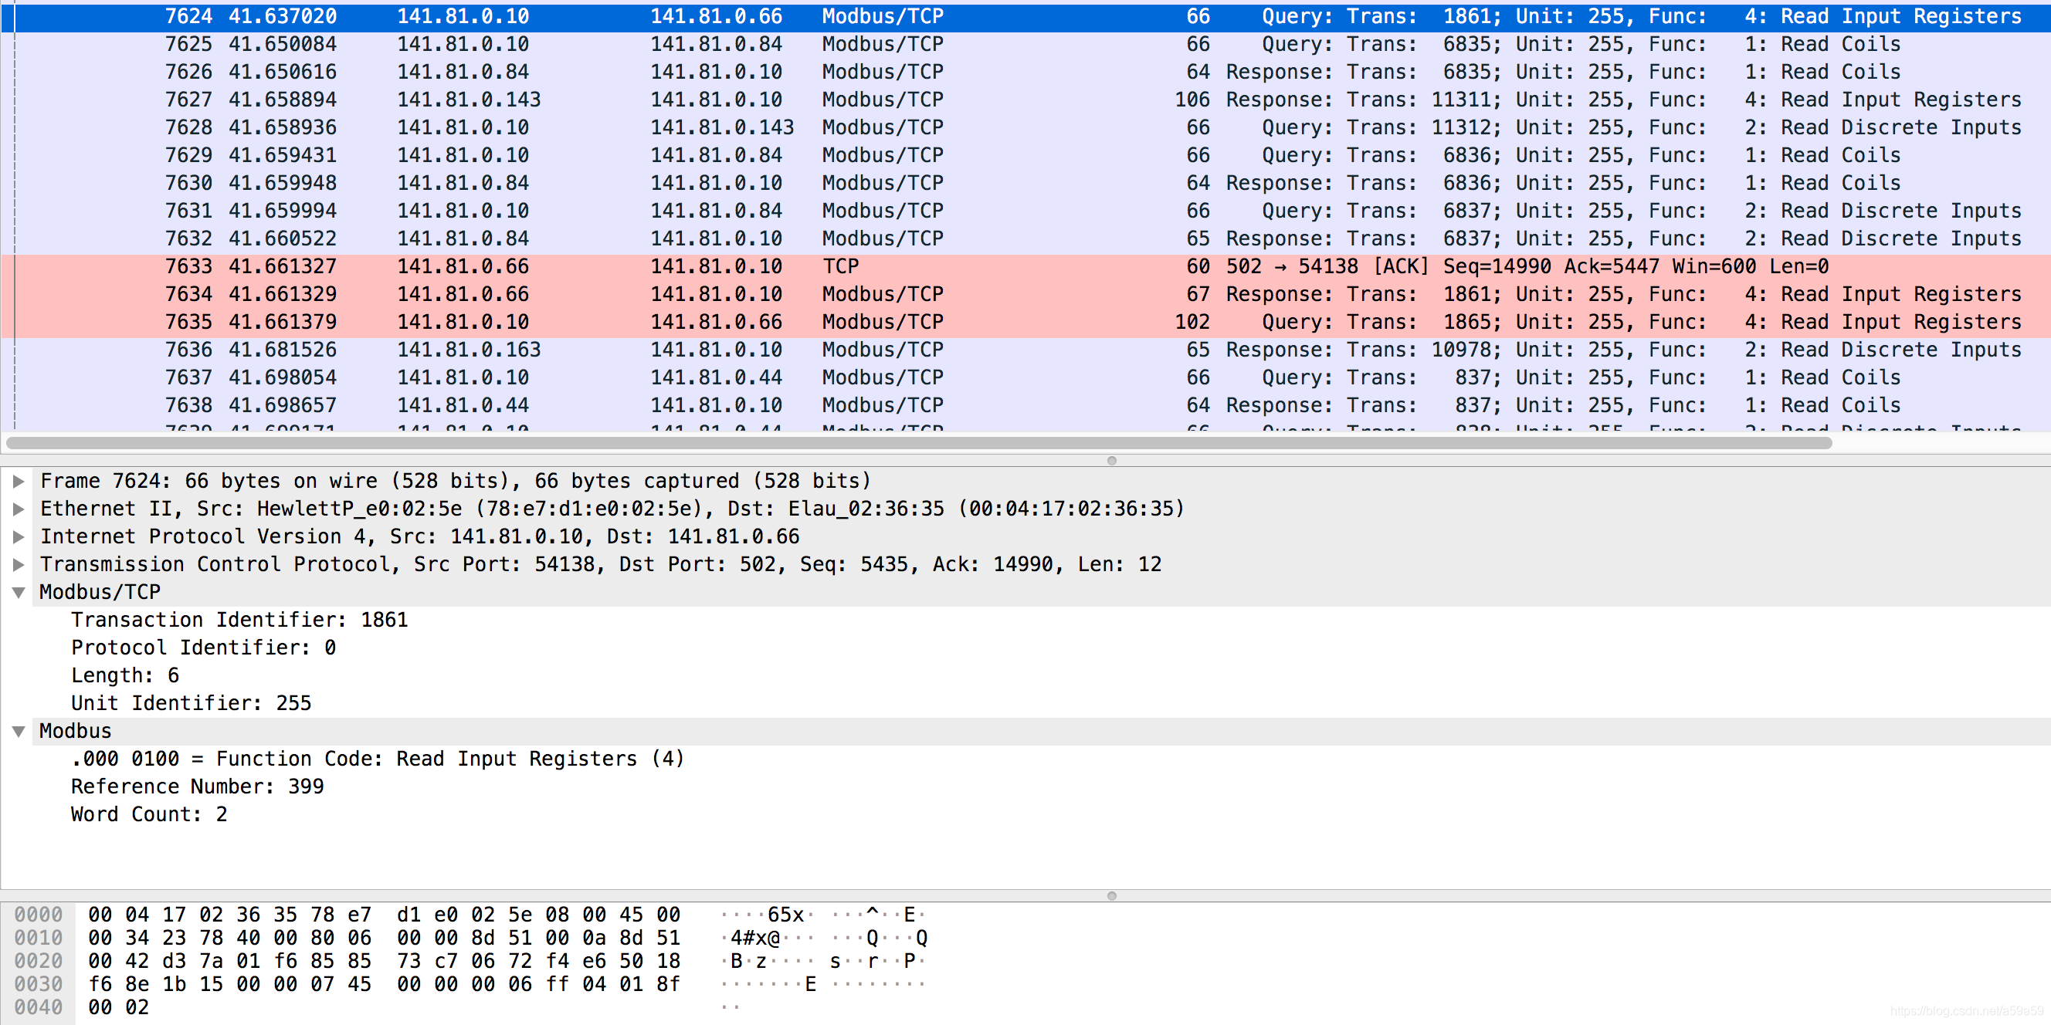This screenshot has height=1025, width=2051.
Task: Expand Transmission Control Protocol section
Action: (x=19, y=564)
